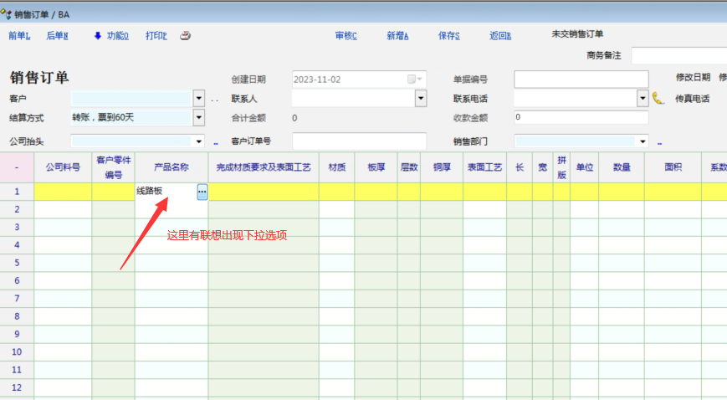The height and width of the screenshot is (400, 727).
Task: Save the order with 保存
Action: 449,36
